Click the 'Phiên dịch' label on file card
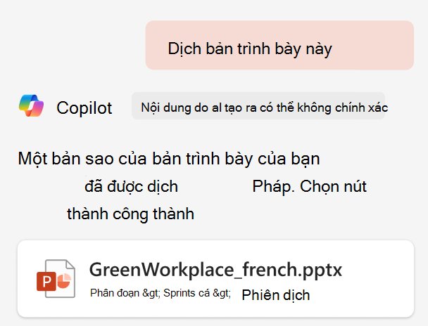The height and width of the screenshot is (326, 428). (276, 295)
